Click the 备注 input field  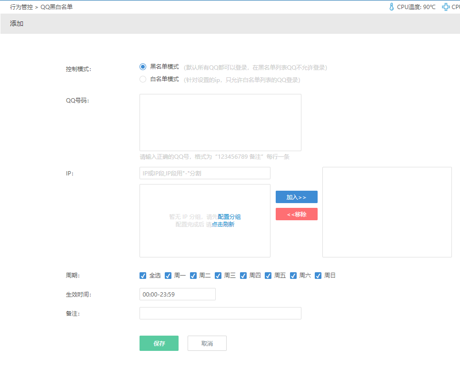click(x=220, y=313)
